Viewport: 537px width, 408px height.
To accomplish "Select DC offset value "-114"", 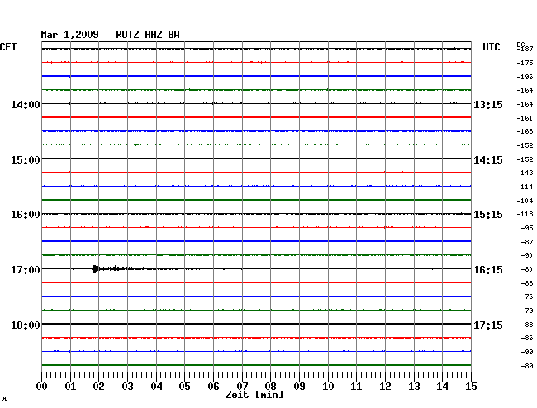I will click(525, 187).
